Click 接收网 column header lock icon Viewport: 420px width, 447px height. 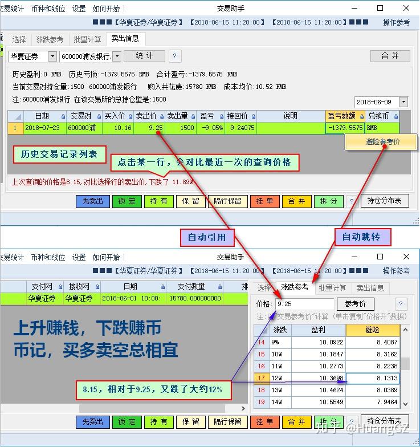[x=97, y=287]
